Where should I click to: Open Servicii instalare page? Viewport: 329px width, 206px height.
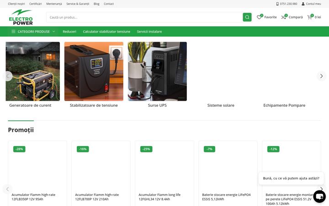click(149, 32)
